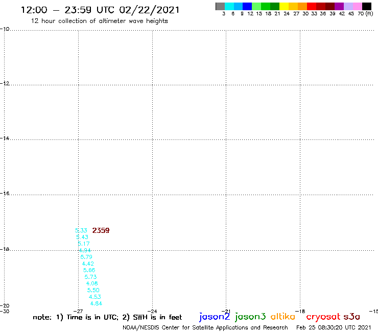The width and height of the screenshot is (378, 332).
Task: Click the 33 label under the color legend
Action: click(314, 14)
